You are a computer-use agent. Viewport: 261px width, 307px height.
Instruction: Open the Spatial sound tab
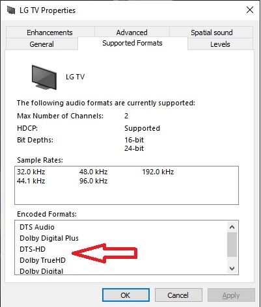[212, 33]
